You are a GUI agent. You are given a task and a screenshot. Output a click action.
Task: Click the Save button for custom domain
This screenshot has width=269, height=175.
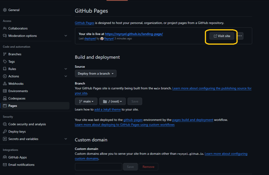tap(130, 167)
